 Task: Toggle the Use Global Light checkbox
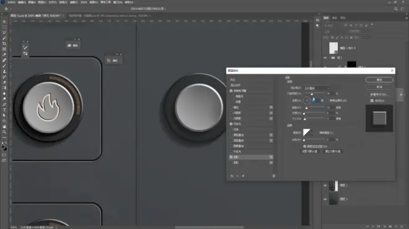327,100
